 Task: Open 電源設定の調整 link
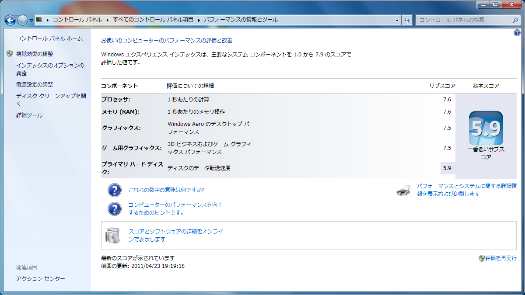click(35, 84)
